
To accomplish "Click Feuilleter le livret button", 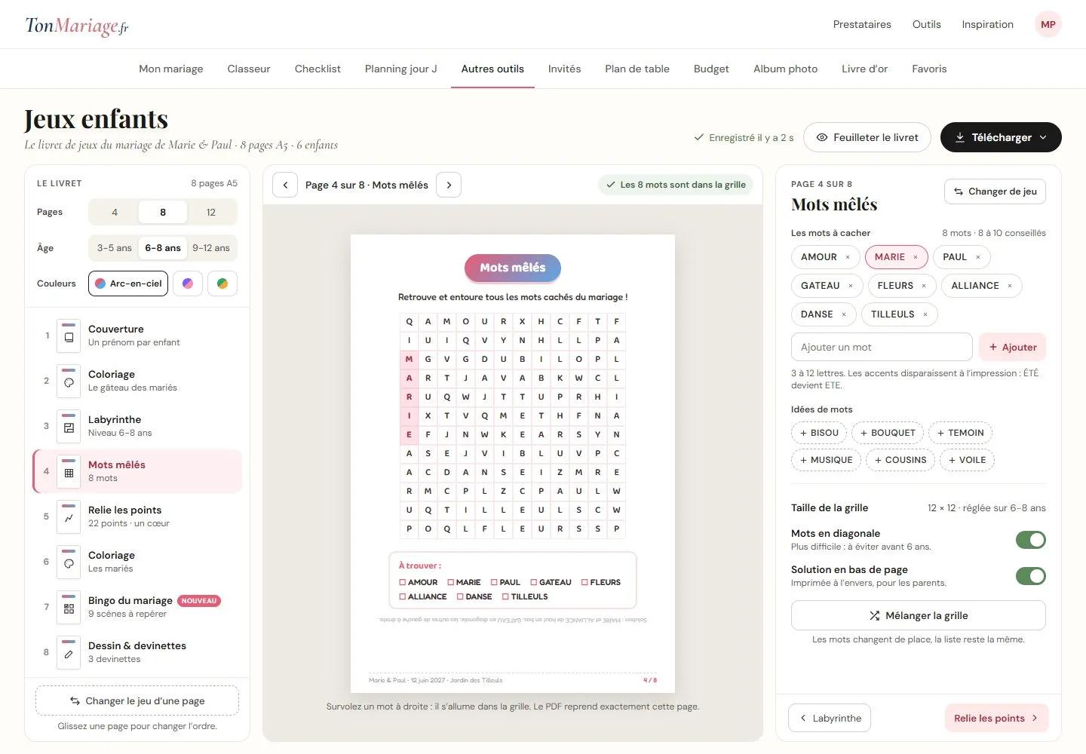I will [867, 137].
